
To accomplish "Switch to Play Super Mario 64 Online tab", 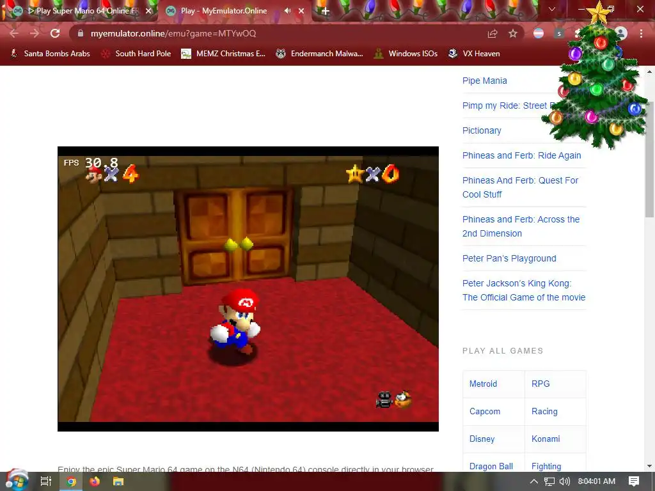I will click(83, 11).
